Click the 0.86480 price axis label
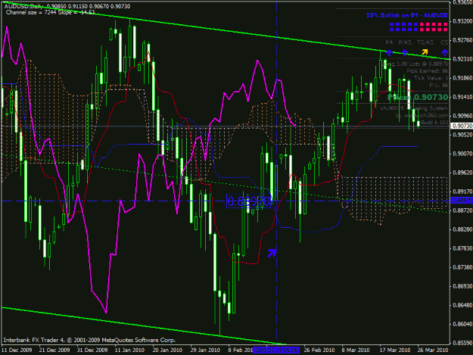This screenshot has height=355, width=473. [462, 305]
